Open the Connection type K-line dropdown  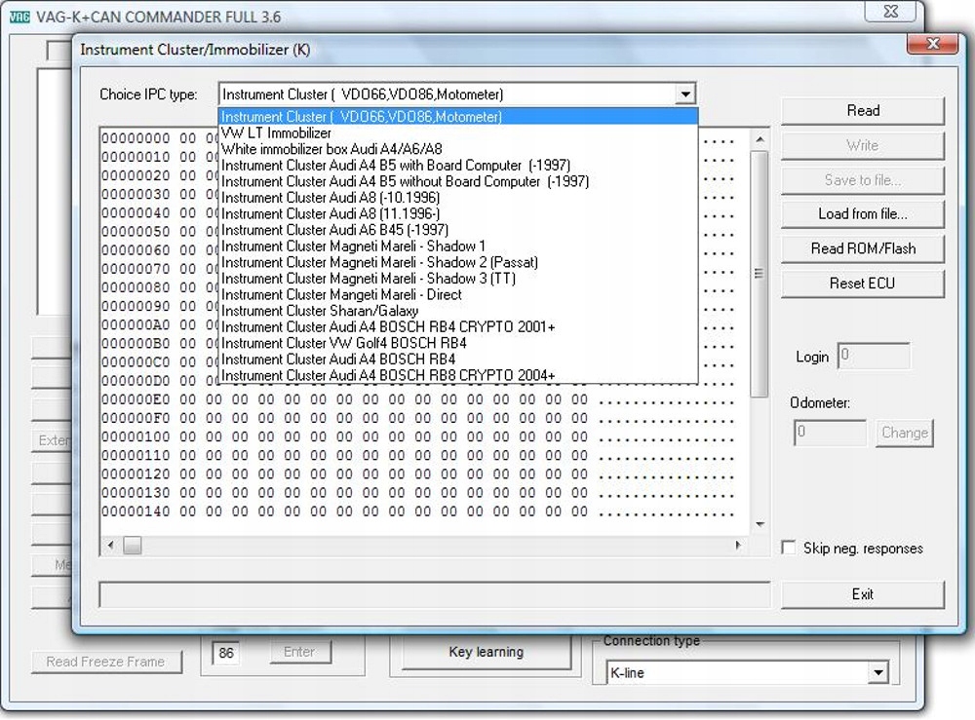(x=877, y=672)
